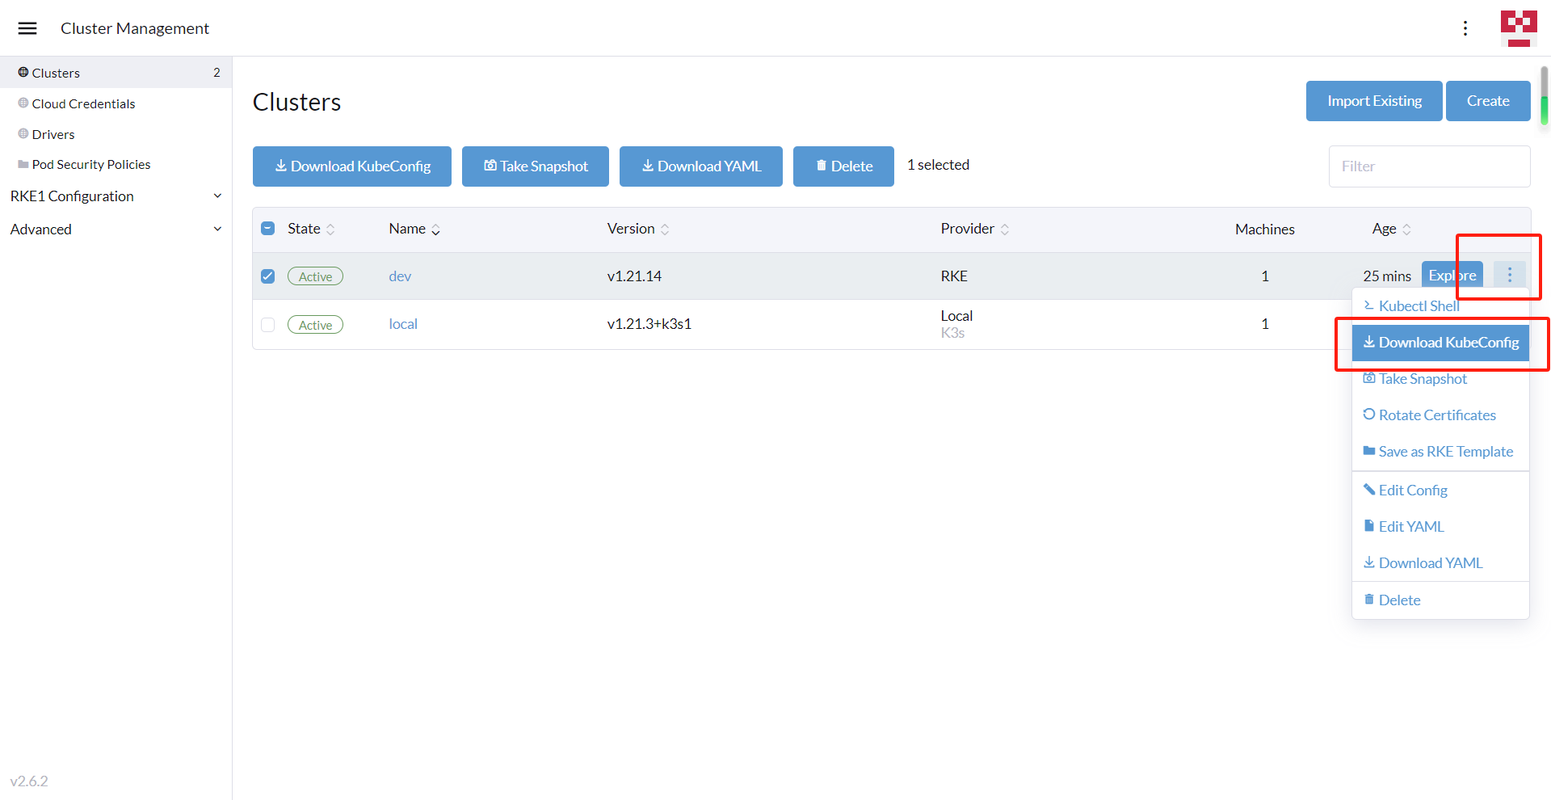Open the dev row three-dot actions menu
Viewport: 1551px width, 800px height.
[1509, 276]
